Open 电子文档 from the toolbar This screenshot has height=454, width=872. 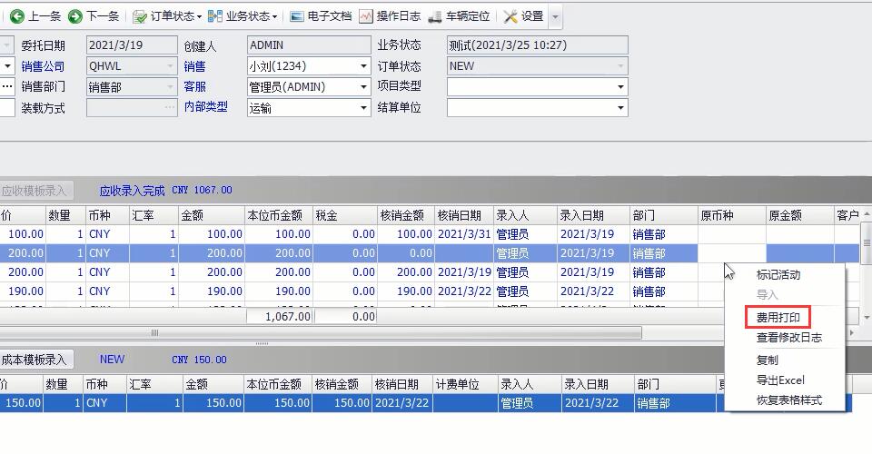(321, 16)
